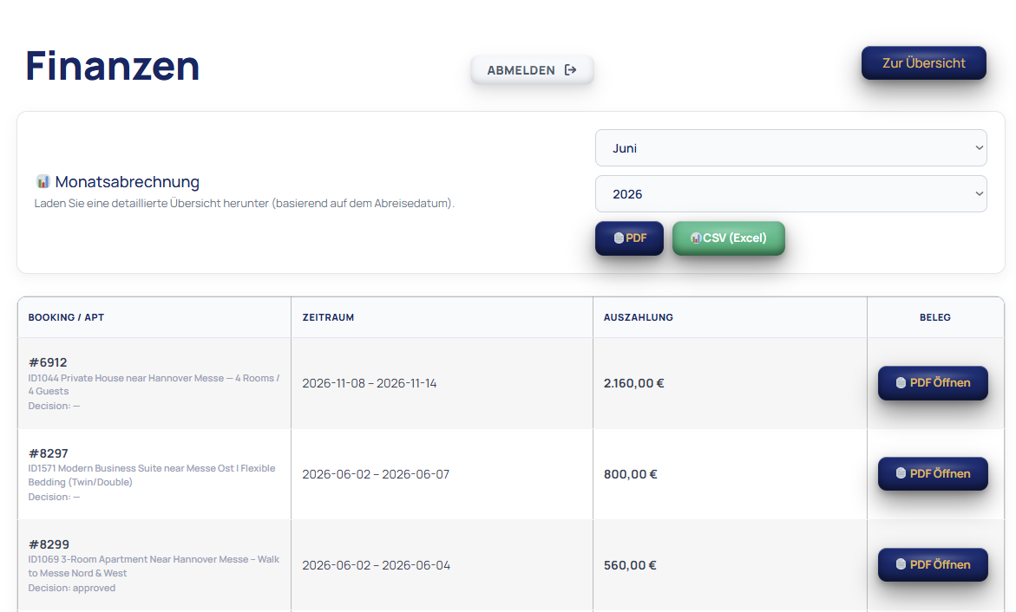Open the month dropdown showing Juni
Viewport: 1016px width, 612px height.
790,147
